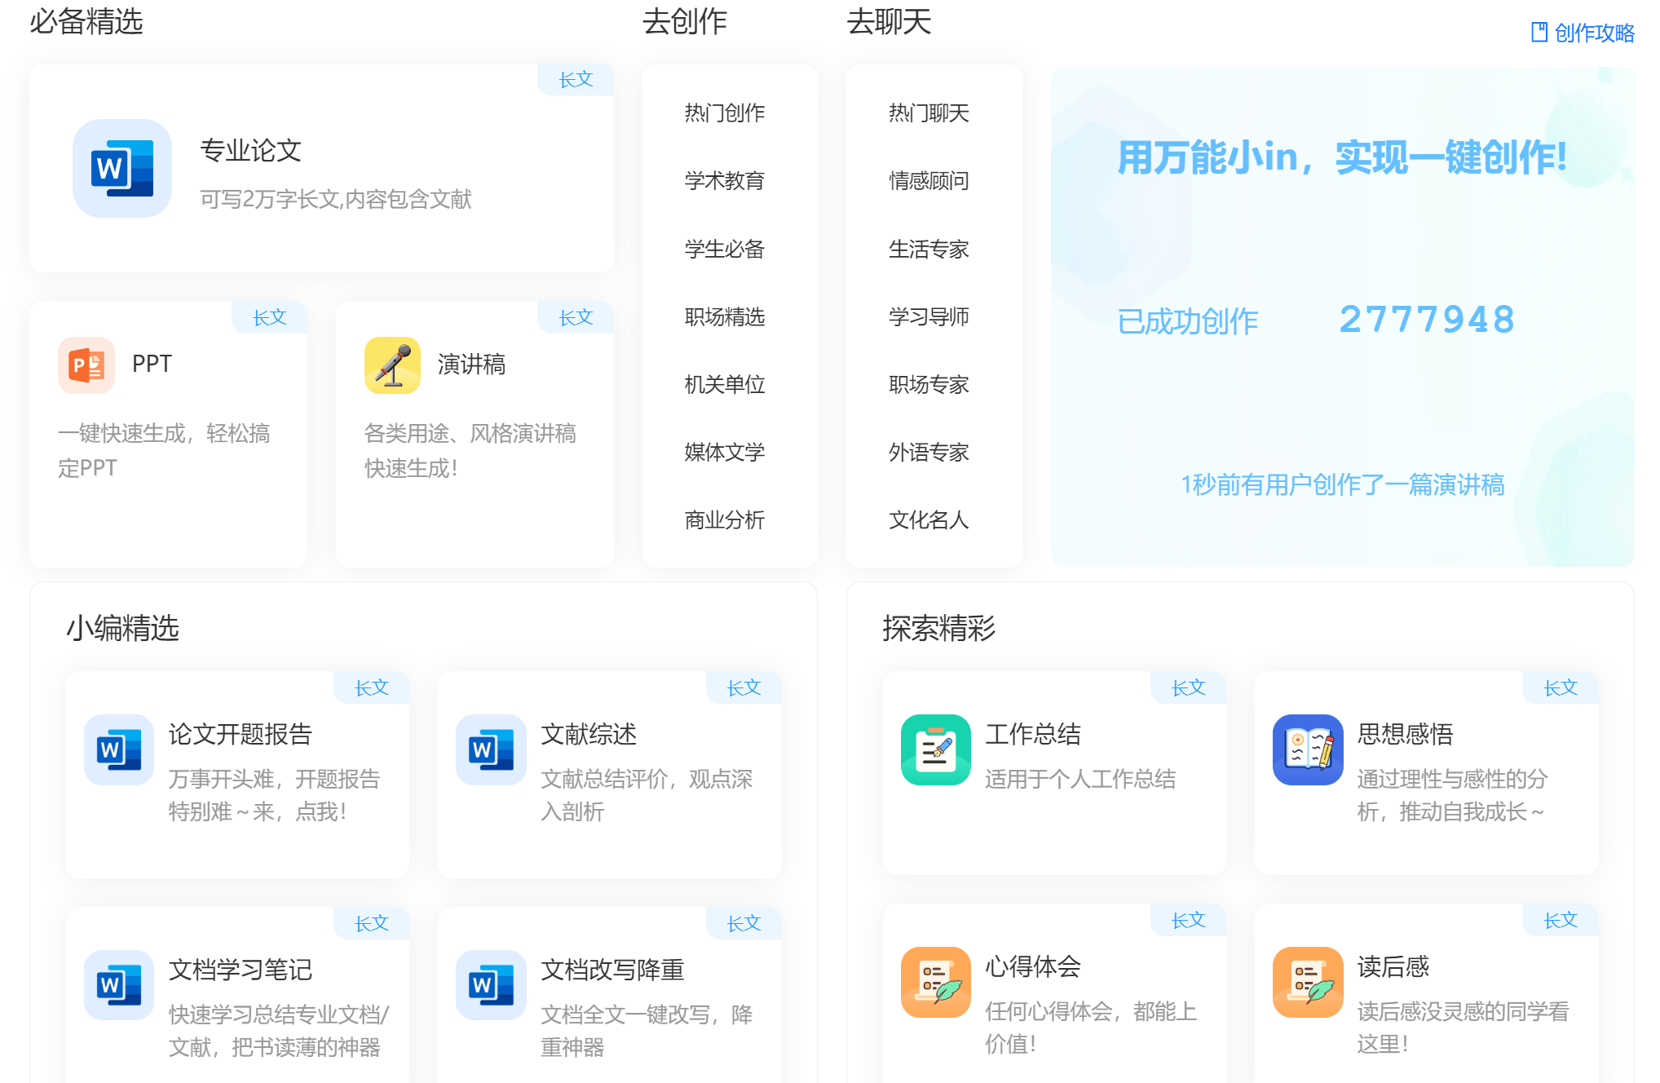Viewport: 1660px width, 1083px height.
Task: Select the Word icon for 文献综述
Action: [x=490, y=749]
